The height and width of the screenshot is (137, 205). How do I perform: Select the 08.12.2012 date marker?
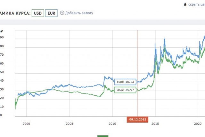click(x=137, y=119)
